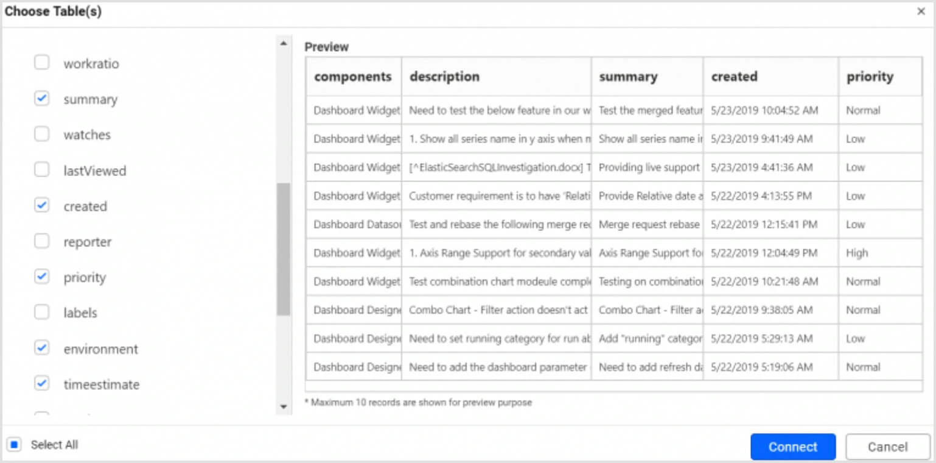Click the Connect button

click(792, 447)
